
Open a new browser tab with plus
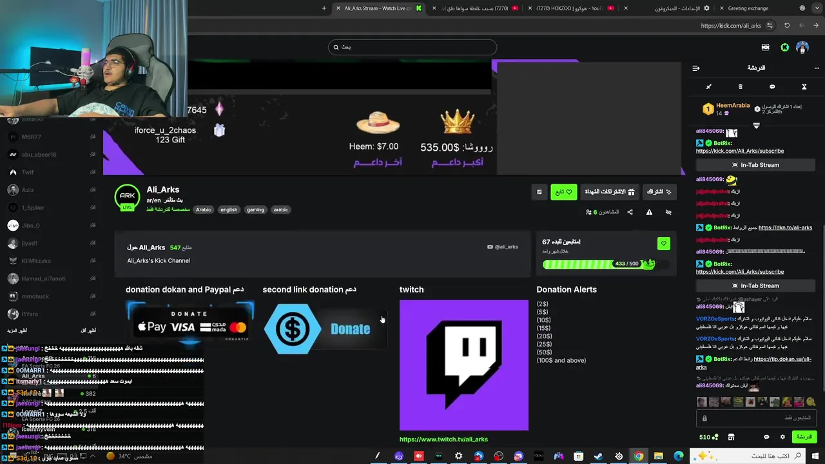coord(324,8)
